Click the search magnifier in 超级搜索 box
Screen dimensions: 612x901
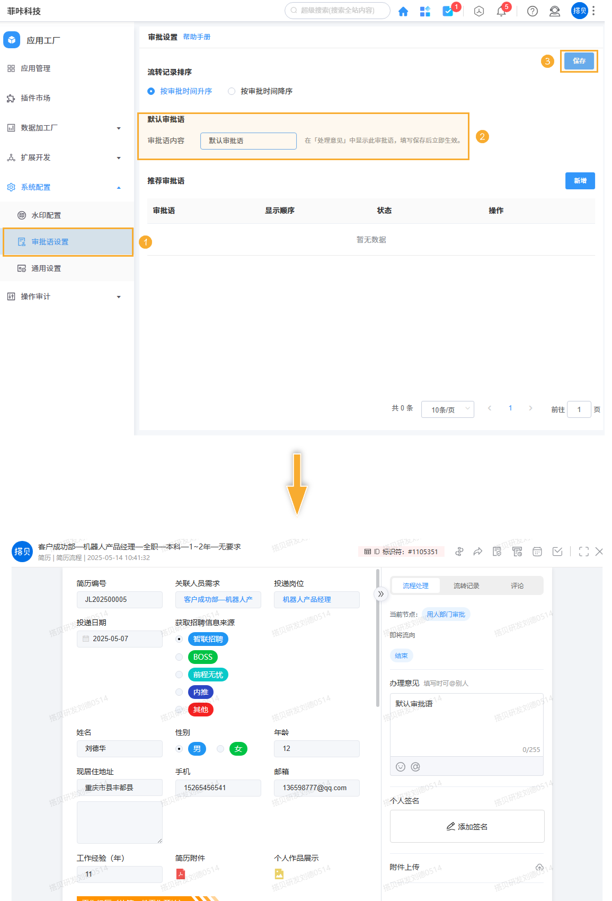[x=294, y=10]
